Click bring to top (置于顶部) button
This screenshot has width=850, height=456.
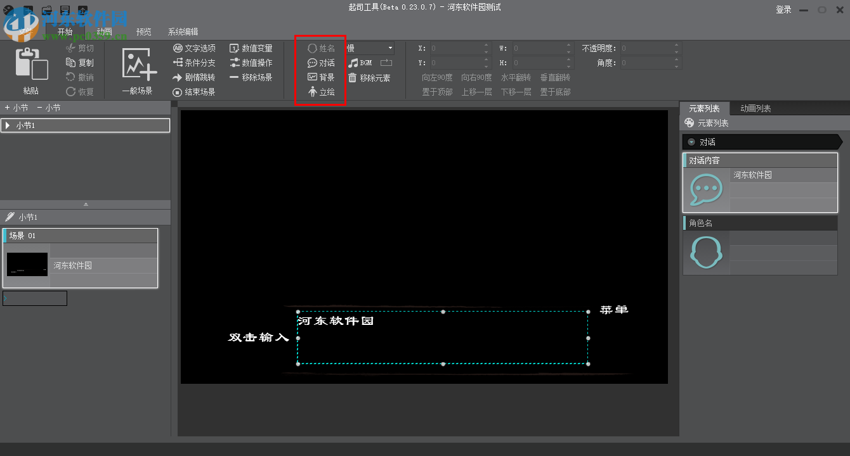coord(438,92)
